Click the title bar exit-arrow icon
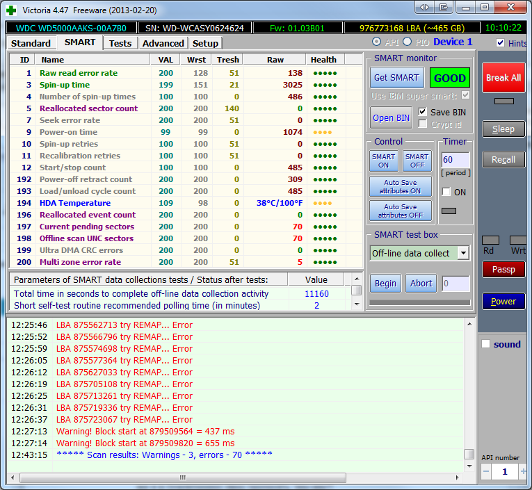The image size is (532, 490). (443, 7)
